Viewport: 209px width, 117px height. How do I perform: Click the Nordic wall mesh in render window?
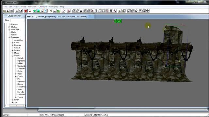click(x=131, y=60)
